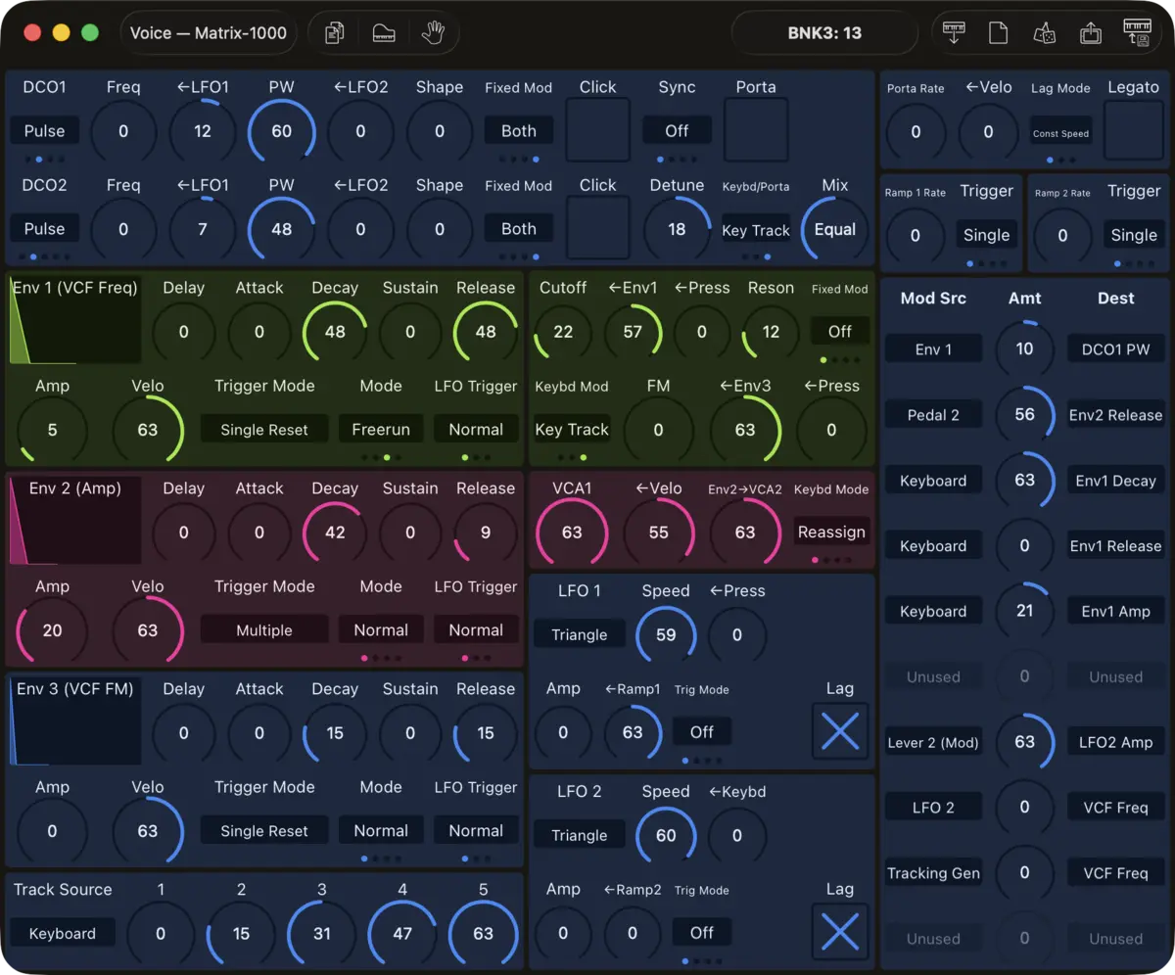Select Mod Src Lever 2 (Mod) entry
Viewport: 1175px width, 975px height.
pos(933,742)
